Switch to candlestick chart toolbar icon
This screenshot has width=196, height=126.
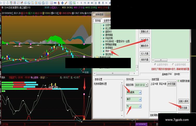[x=22, y=3]
